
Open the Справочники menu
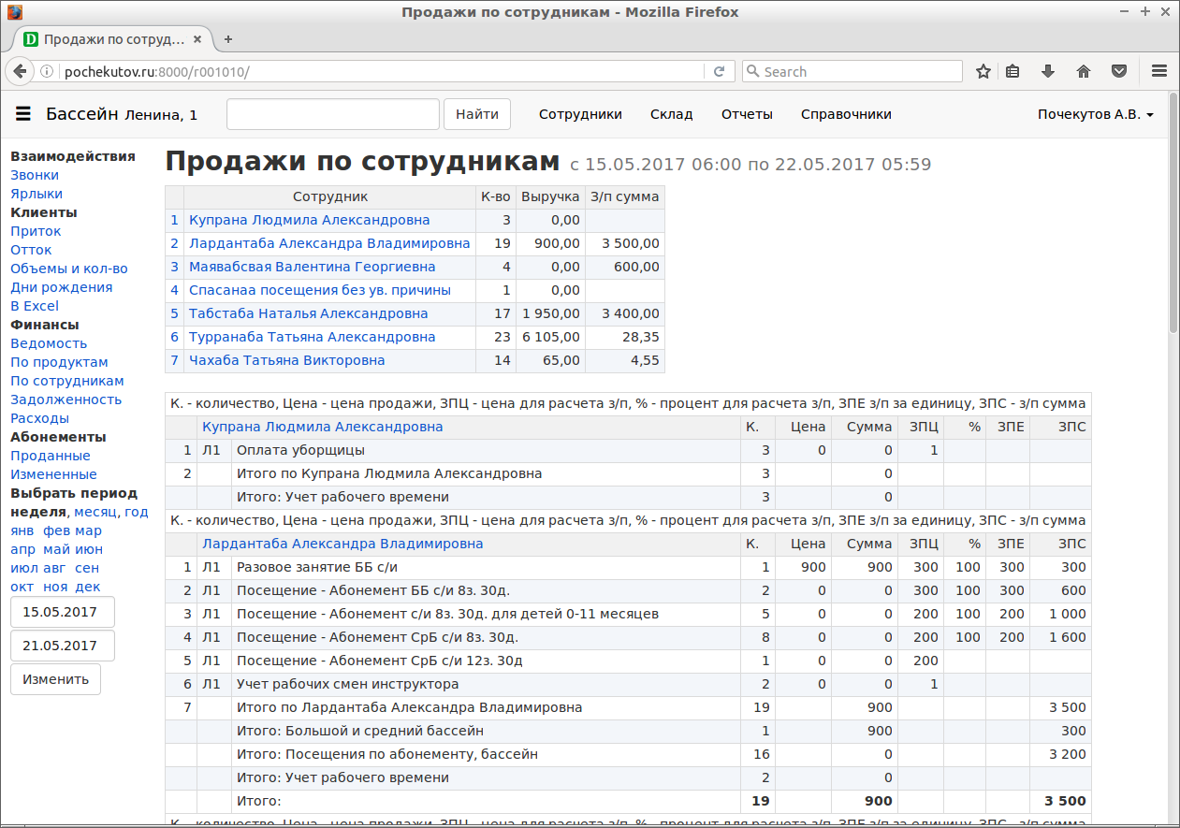coord(846,114)
